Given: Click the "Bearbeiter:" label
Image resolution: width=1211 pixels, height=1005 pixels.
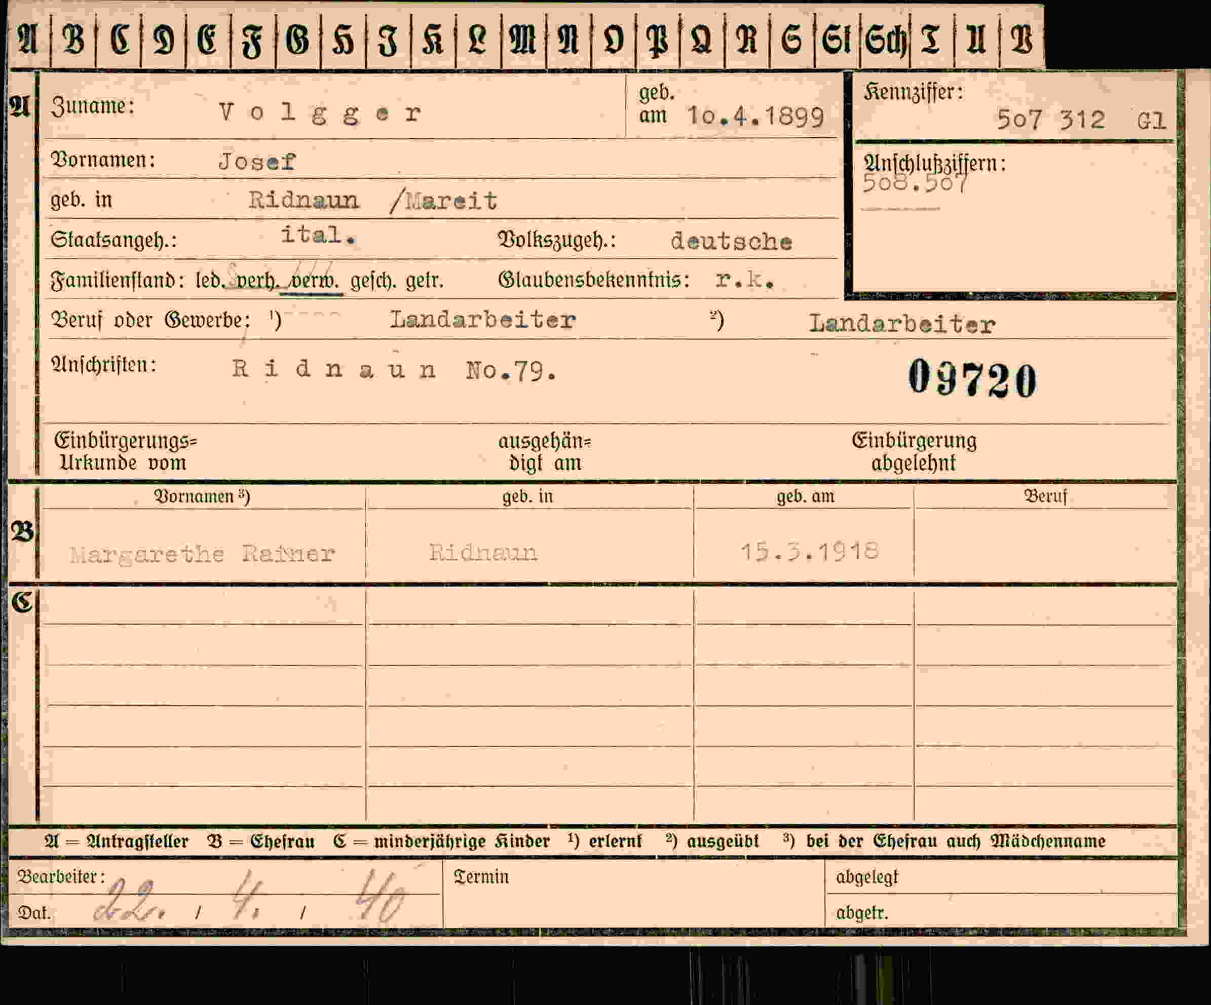Looking at the screenshot, I should coord(62,877).
